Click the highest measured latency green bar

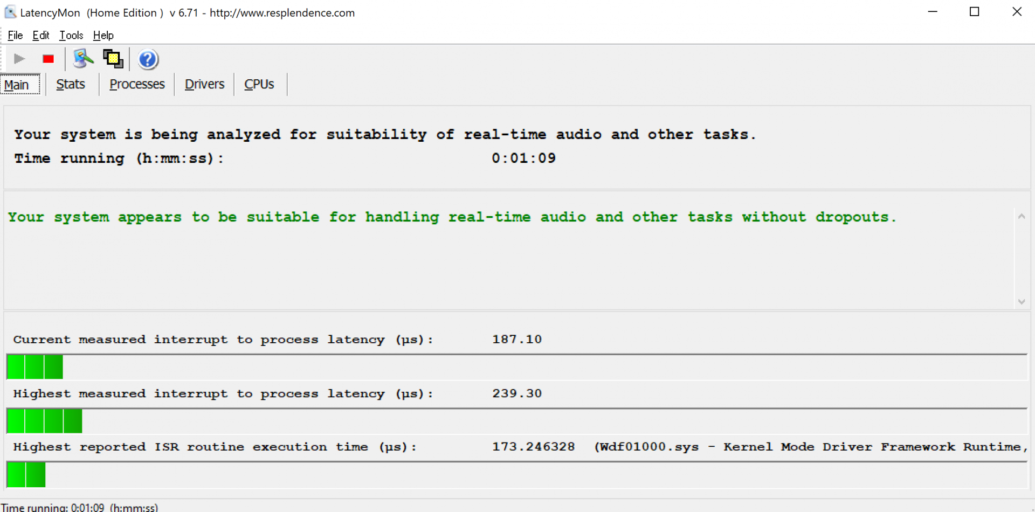[x=45, y=421]
